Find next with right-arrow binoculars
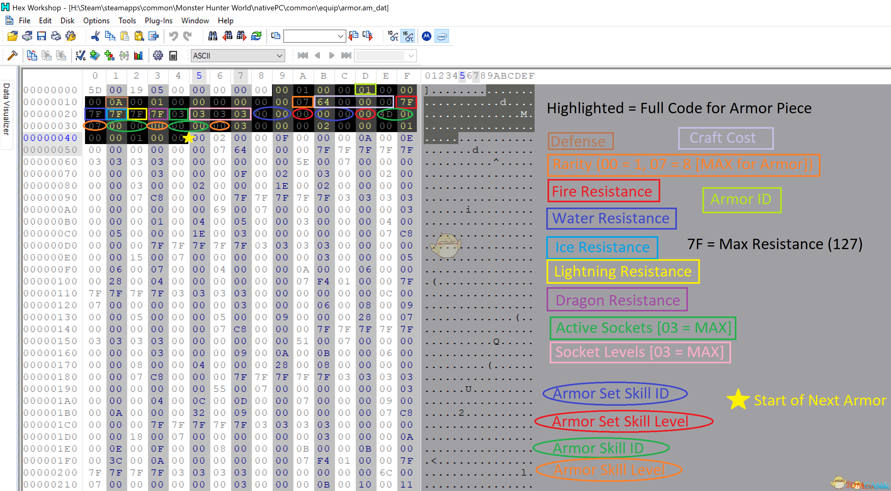This screenshot has width=891, height=491. (241, 36)
